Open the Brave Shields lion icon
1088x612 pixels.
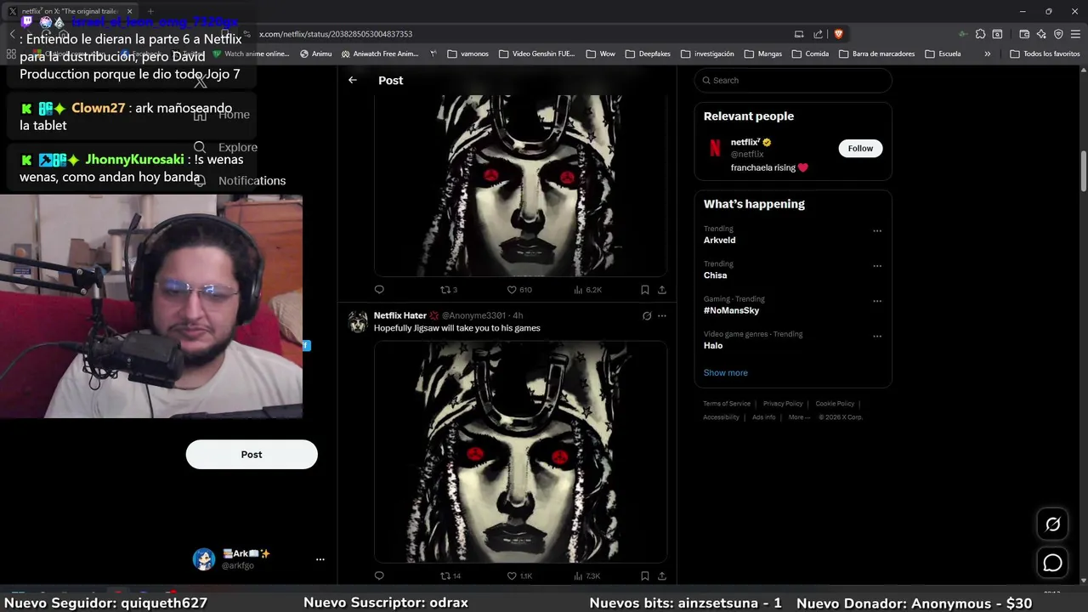838,34
